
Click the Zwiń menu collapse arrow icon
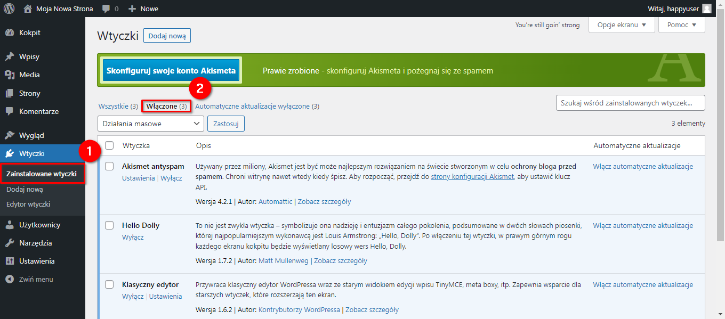pyautogui.click(x=10, y=279)
